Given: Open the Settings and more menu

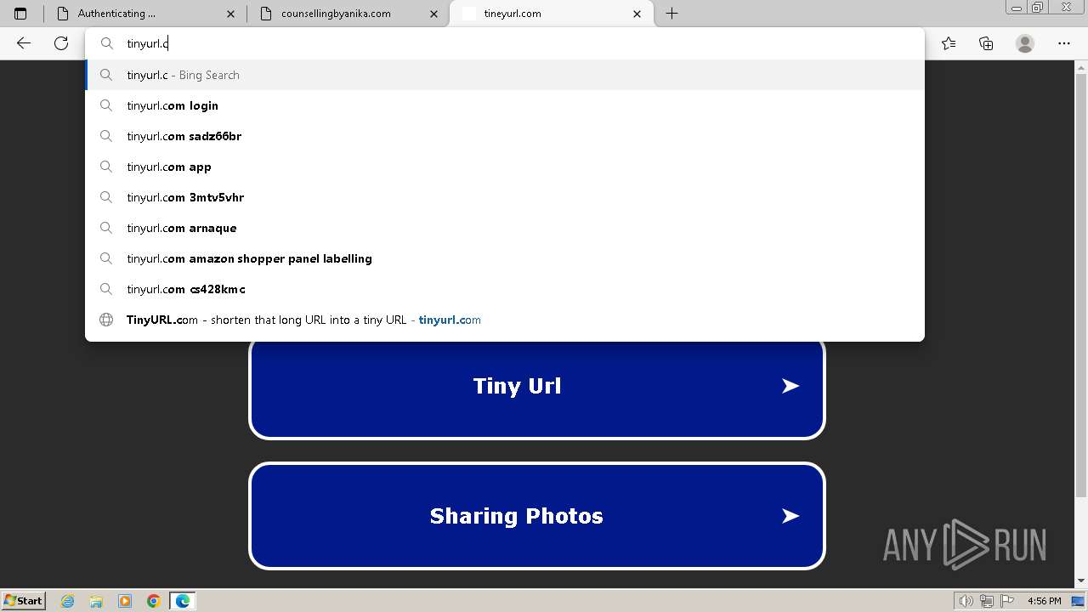Looking at the screenshot, I should point(1064,43).
